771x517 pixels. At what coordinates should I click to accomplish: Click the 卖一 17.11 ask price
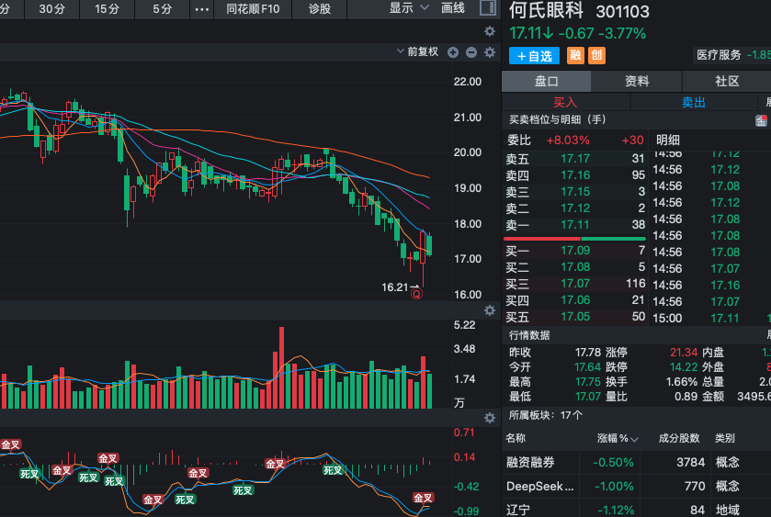click(x=575, y=225)
